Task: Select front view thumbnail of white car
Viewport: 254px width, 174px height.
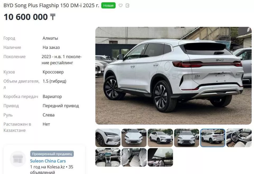Action: point(134,138)
